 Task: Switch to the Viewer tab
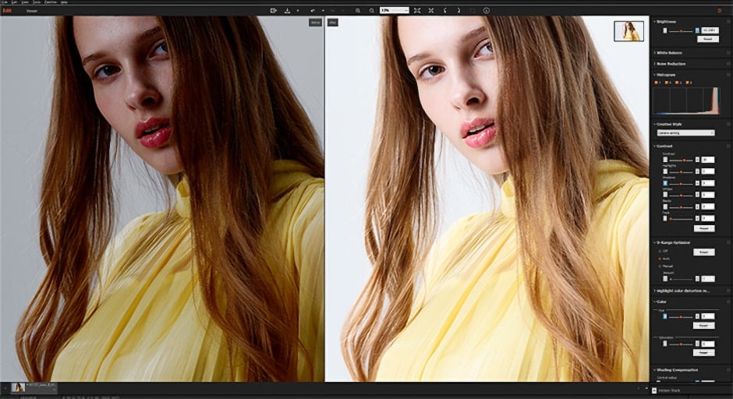click(x=31, y=11)
